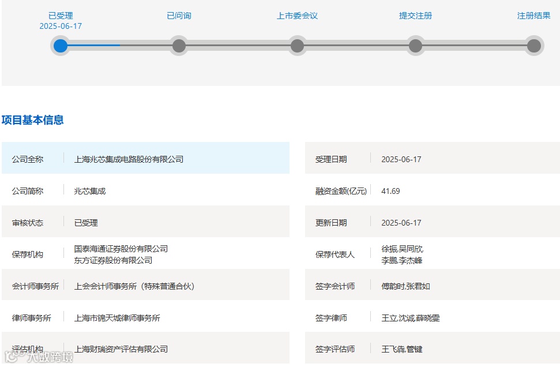Viewport: 560px width, 367px height.
Task: Click the 2025-06-17 date under 已受理
Action: 61,26
